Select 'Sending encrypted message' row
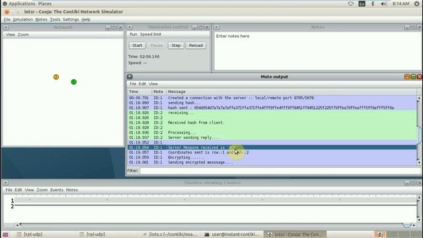 (x=272, y=163)
